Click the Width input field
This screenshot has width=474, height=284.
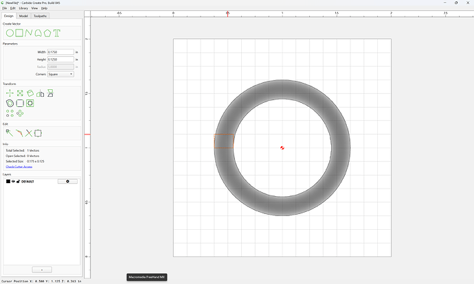[x=60, y=52]
